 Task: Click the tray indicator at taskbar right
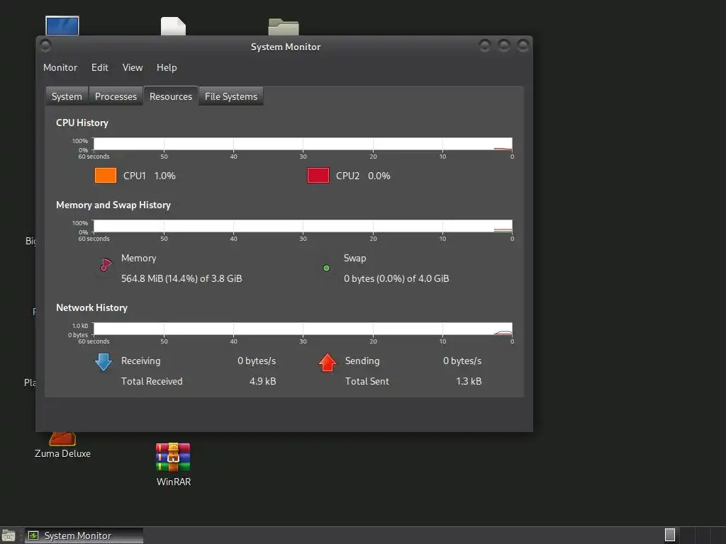669,535
